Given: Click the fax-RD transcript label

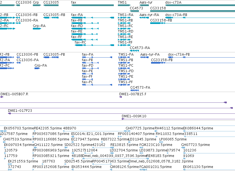Looking at the screenshot, I should coord(77,26).
